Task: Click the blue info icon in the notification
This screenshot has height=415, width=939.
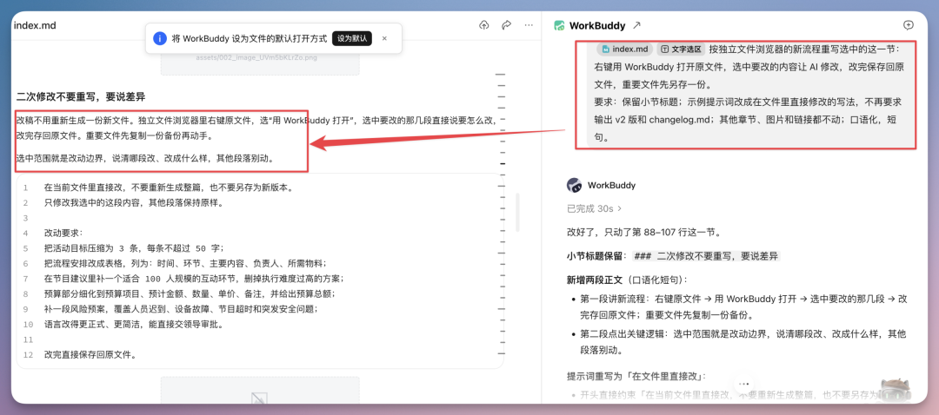Action: [160, 38]
